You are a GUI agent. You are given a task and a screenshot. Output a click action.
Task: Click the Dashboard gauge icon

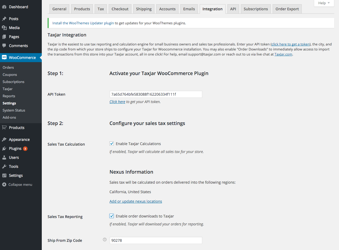coord(4,7)
